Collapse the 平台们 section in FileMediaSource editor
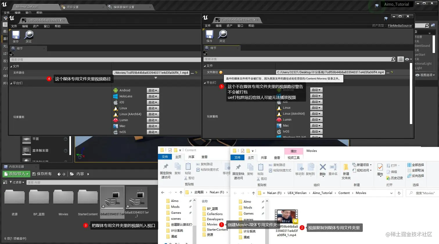Image resolution: width=439 pixels, height=244 pixels. tap(205, 83)
